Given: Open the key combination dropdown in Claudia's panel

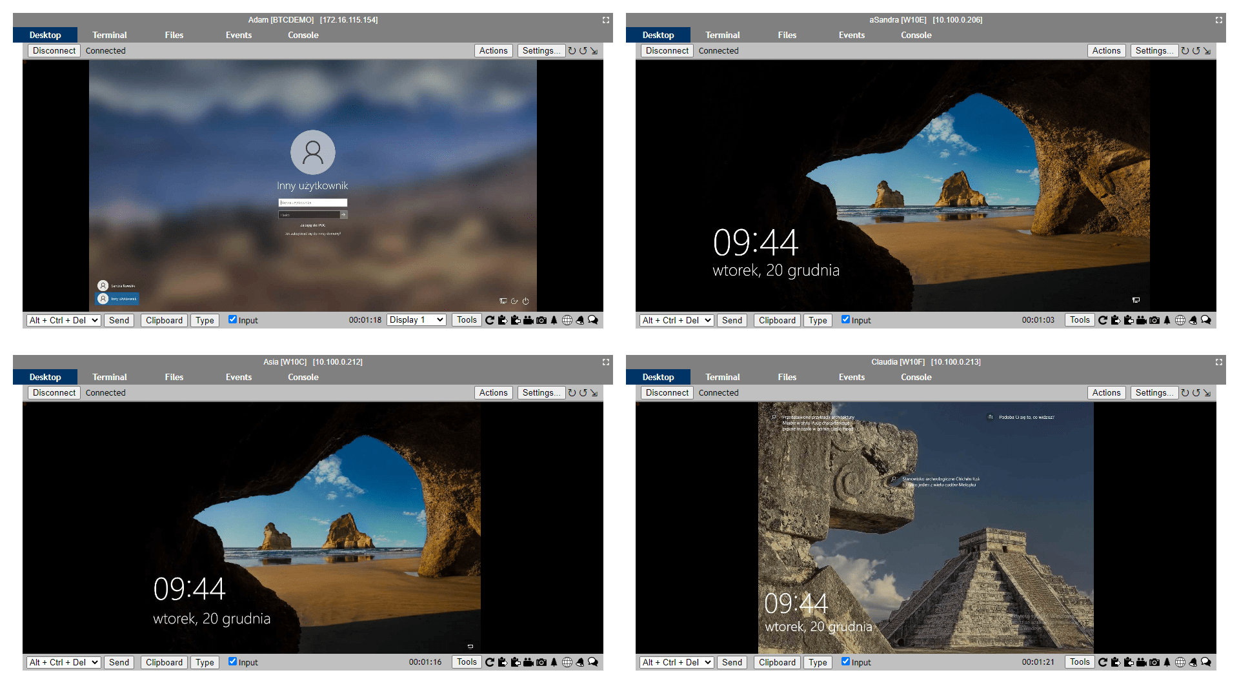Looking at the screenshot, I should tap(676, 662).
